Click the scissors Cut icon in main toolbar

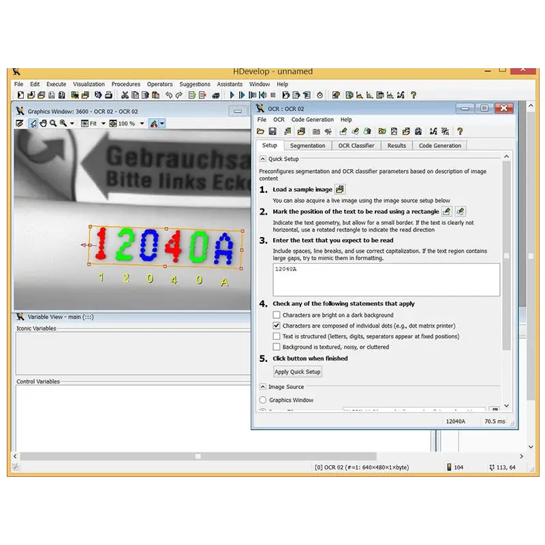pyautogui.click(x=125, y=95)
